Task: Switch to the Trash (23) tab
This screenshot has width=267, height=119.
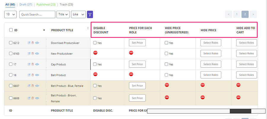Action: coord(66,4)
